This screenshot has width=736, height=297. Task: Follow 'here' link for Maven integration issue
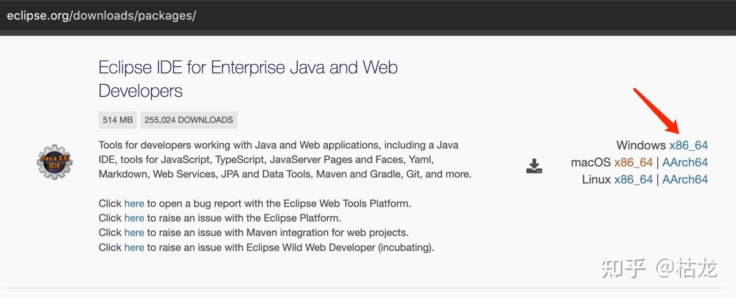(x=134, y=233)
